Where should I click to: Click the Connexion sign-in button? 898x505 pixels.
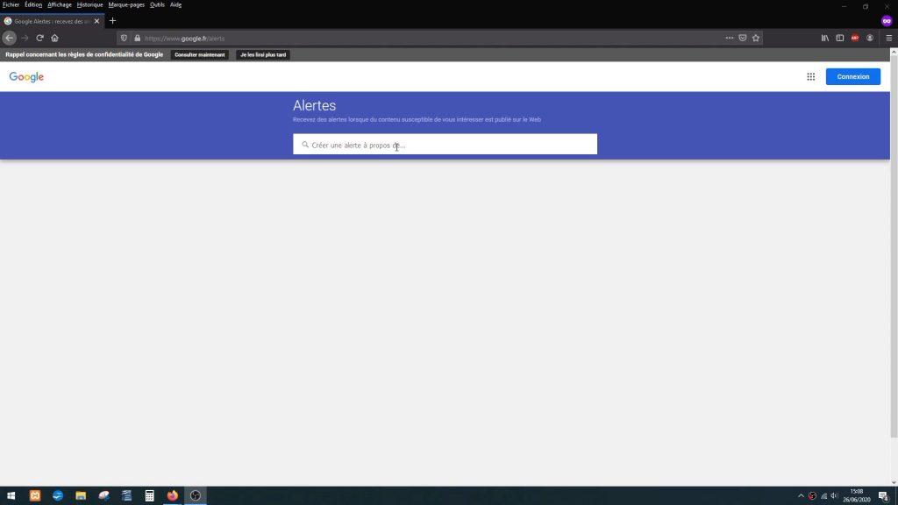point(852,77)
